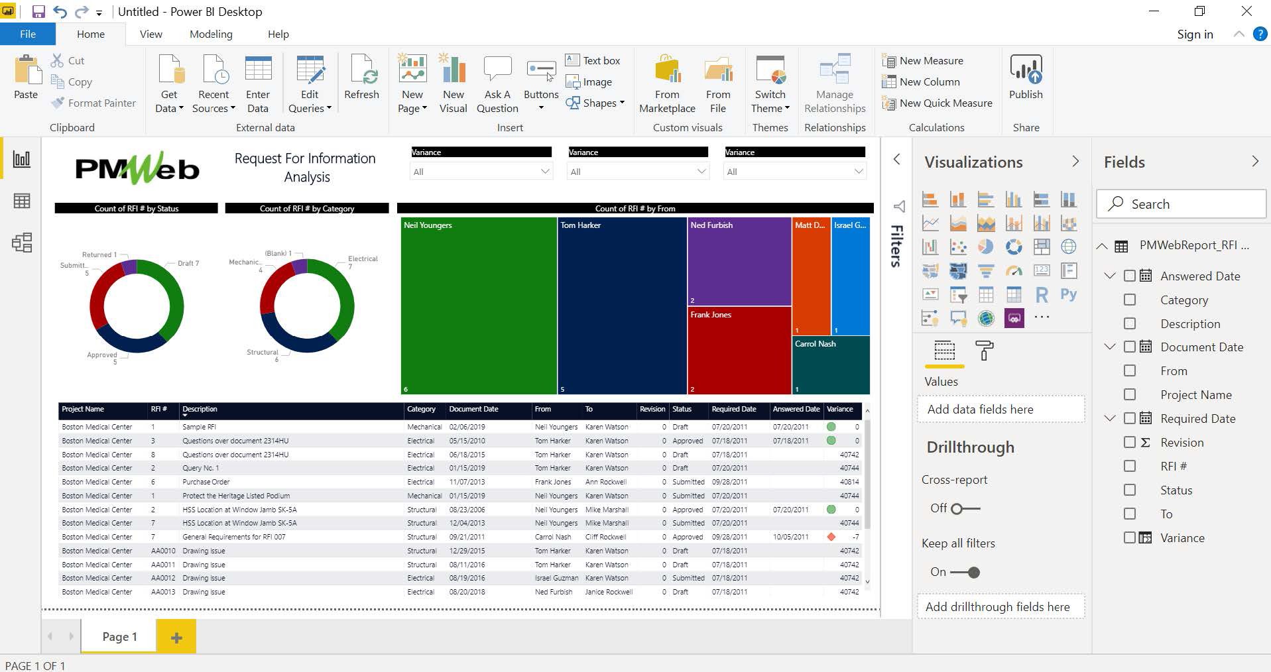Check the From field checkbox
Image resolution: width=1271 pixels, height=672 pixels.
[1130, 371]
